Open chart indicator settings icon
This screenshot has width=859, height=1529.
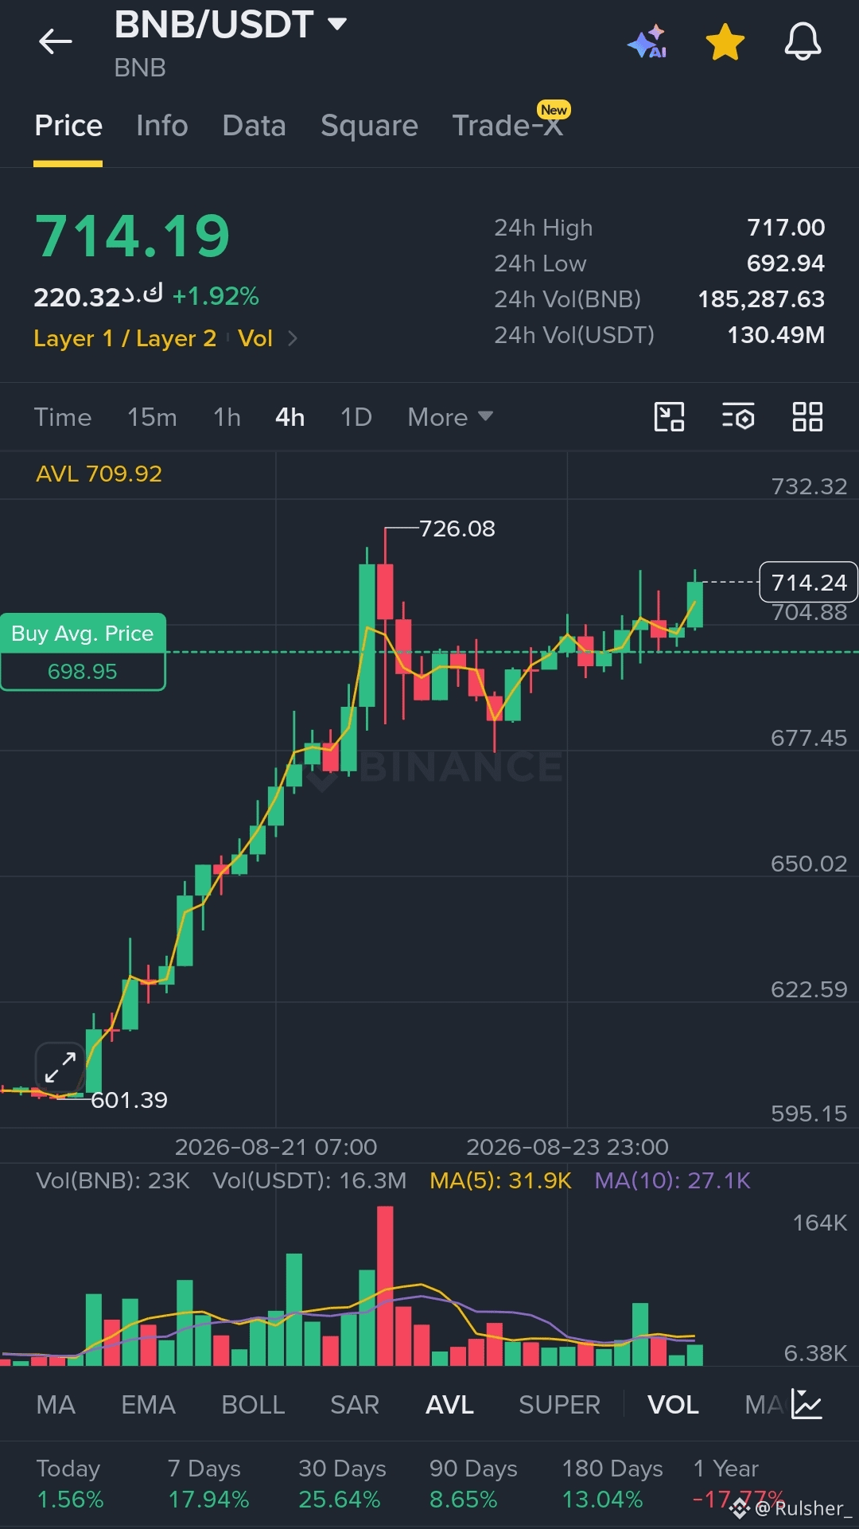[738, 416]
